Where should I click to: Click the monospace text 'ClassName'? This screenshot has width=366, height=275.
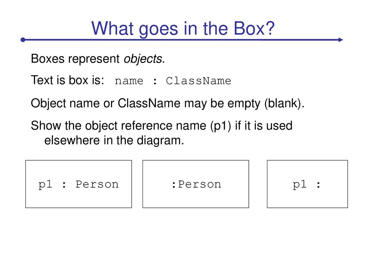click(x=198, y=81)
